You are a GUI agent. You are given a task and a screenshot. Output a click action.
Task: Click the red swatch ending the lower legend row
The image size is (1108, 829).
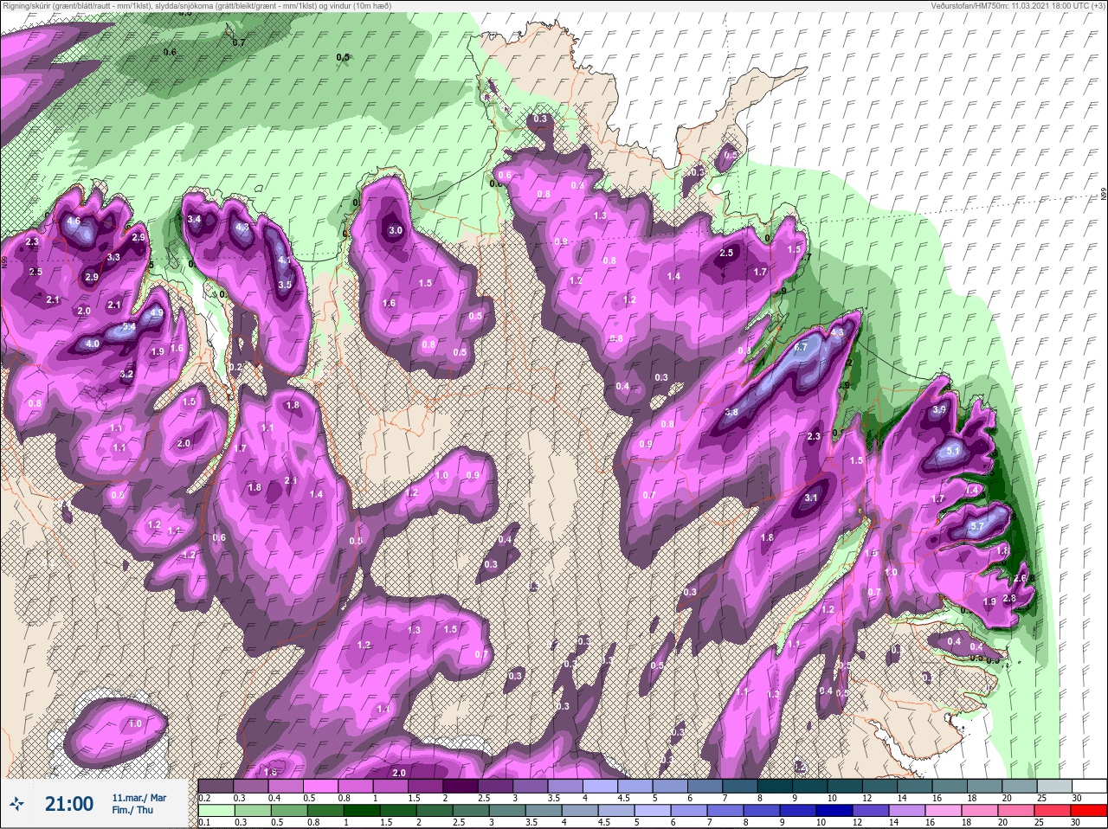point(1088,811)
